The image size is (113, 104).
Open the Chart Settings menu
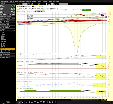[x=4, y=1]
